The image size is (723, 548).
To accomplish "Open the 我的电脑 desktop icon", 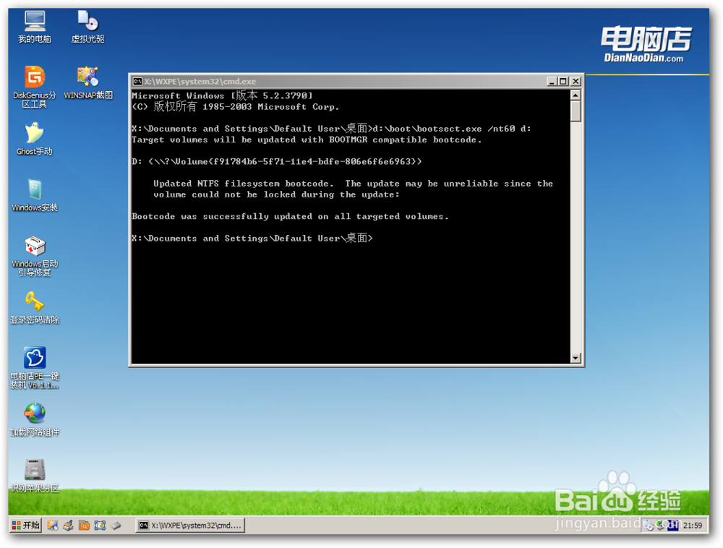I will (x=35, y=27).
